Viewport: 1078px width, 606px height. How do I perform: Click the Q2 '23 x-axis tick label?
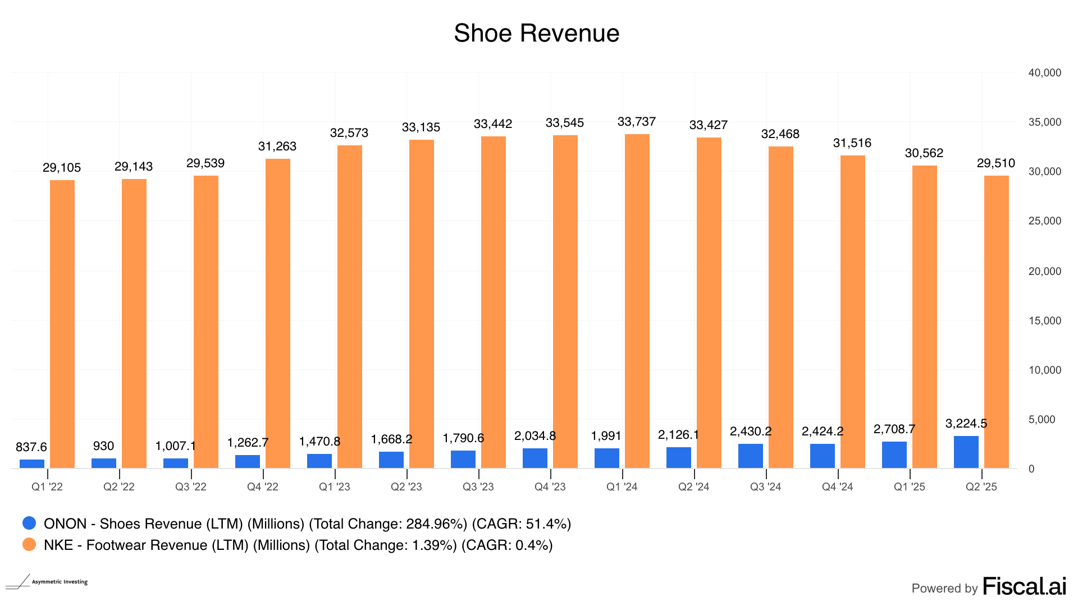point(406,486)
